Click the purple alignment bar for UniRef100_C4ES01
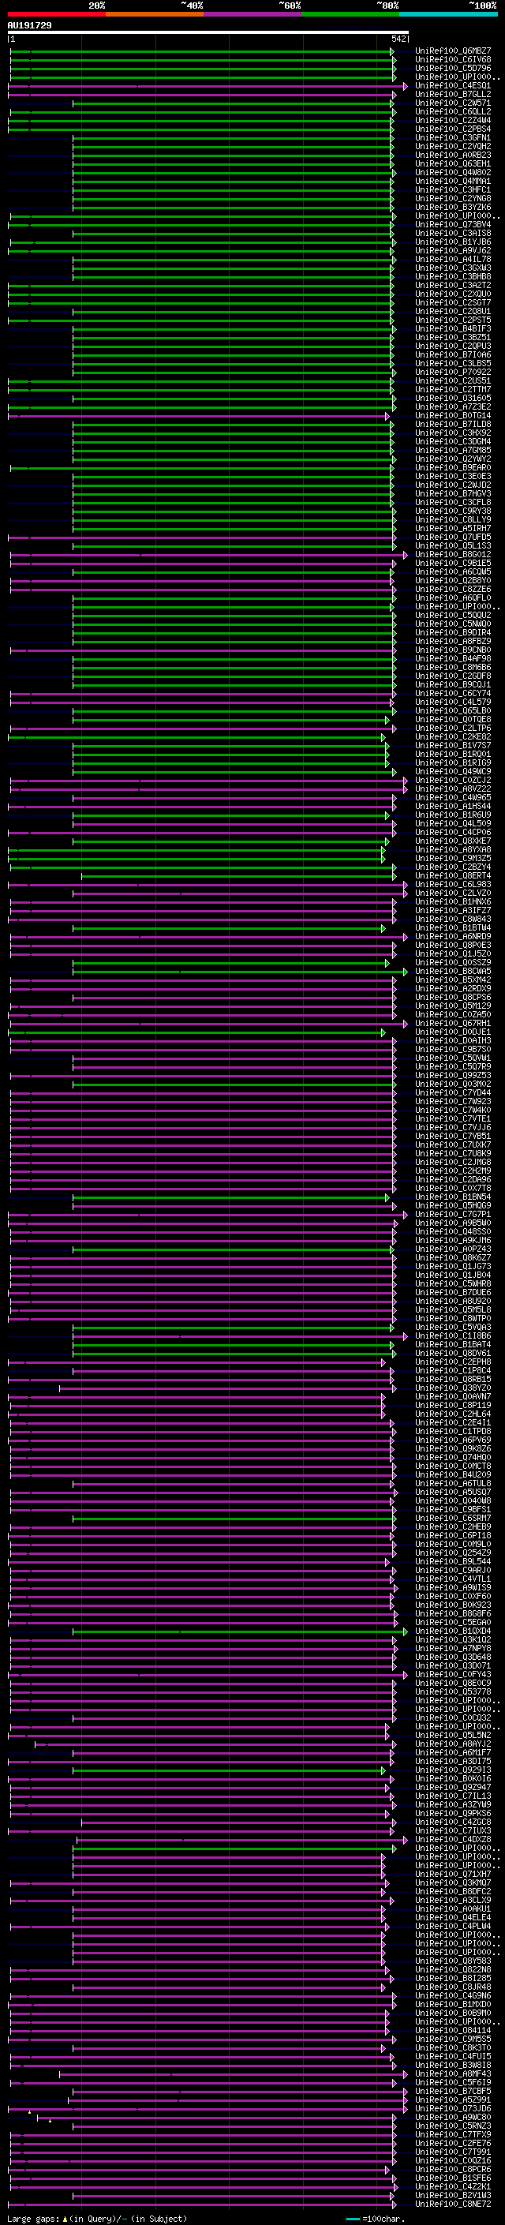Screen dimensions: 505x2225 click(208, 86)
